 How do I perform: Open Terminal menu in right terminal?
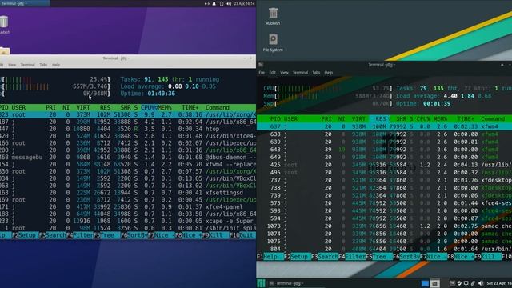(300, 73)
